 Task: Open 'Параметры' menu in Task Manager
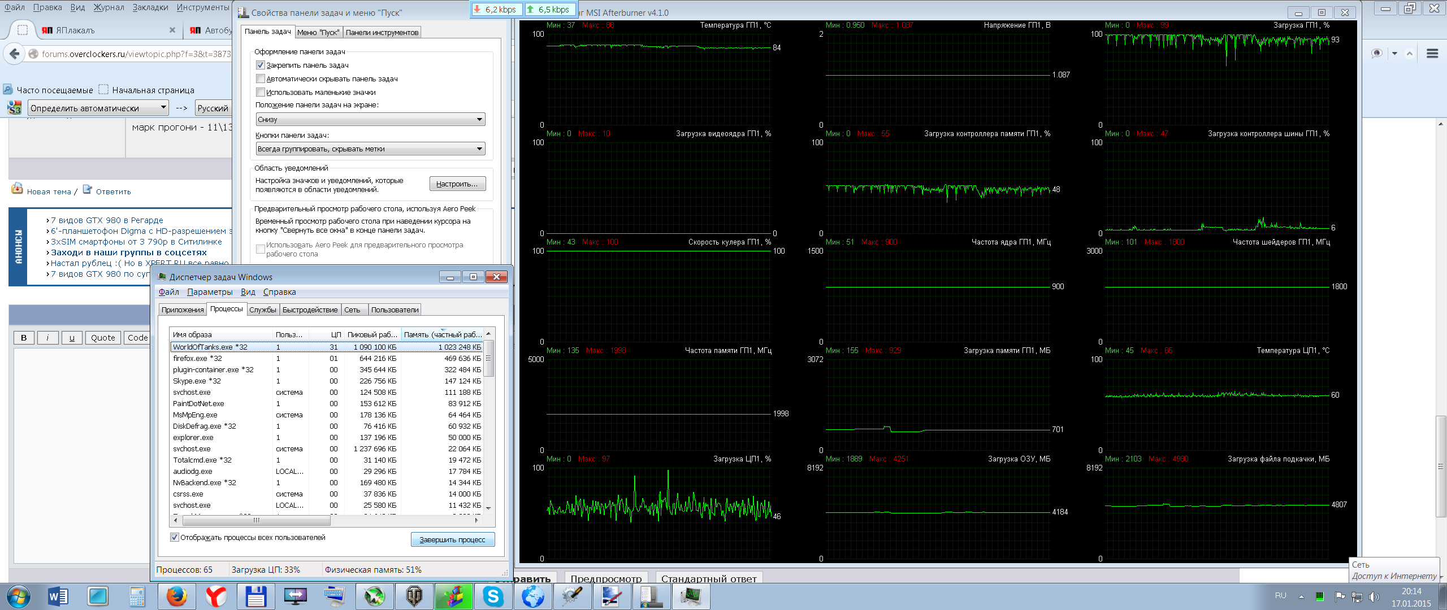(210, 292)
